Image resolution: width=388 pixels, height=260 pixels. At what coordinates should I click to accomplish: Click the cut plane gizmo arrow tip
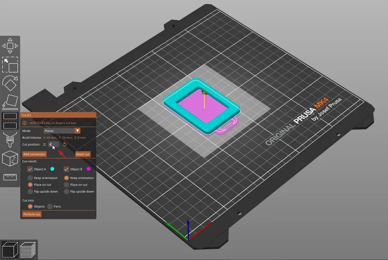click(204, 93)
